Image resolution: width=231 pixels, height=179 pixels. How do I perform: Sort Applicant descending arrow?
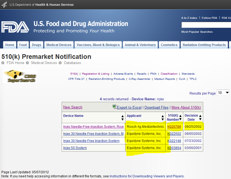(163, 119)
